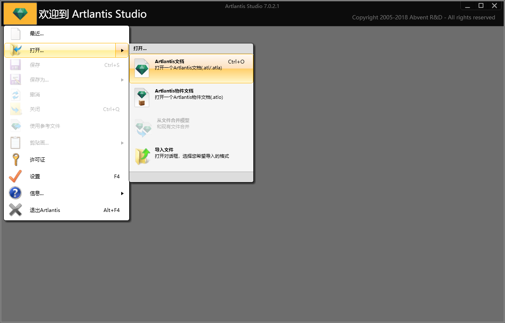Select 设置 from the application menu
The height and width of the screenshot is (323, 505).
[x=35, y=177]
